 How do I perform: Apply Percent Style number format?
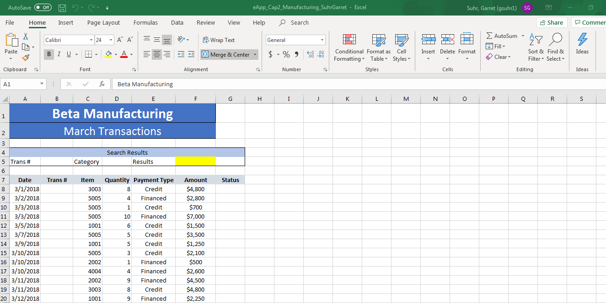tap(286, 54)
